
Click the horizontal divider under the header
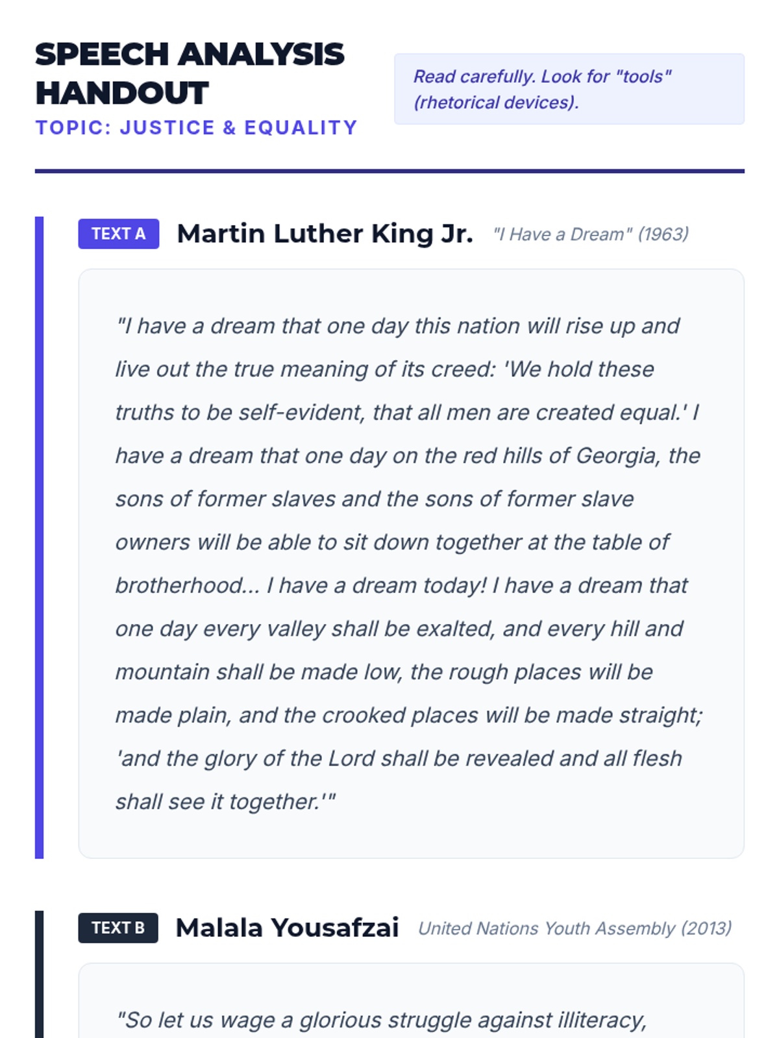(389, 171)
